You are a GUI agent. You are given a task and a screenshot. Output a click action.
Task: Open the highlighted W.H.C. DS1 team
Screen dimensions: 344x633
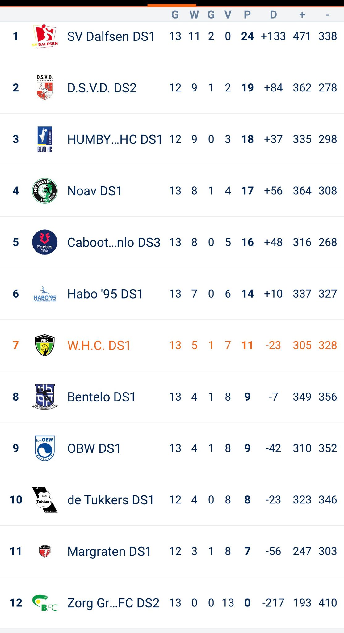99,346
